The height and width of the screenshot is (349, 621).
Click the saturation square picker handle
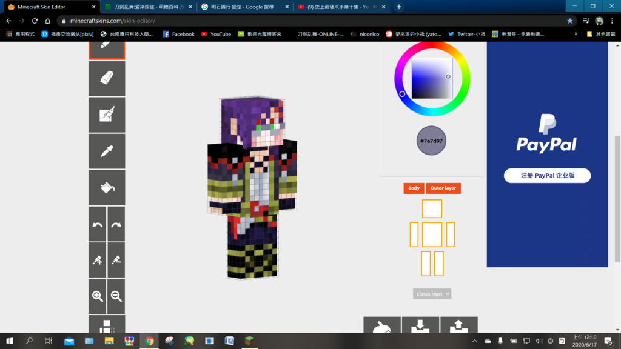(448, 76)
